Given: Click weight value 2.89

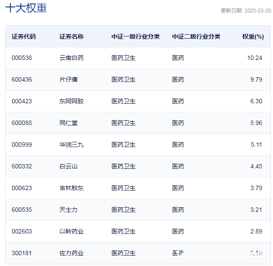Looking at the screenshot, I should 256,231.
